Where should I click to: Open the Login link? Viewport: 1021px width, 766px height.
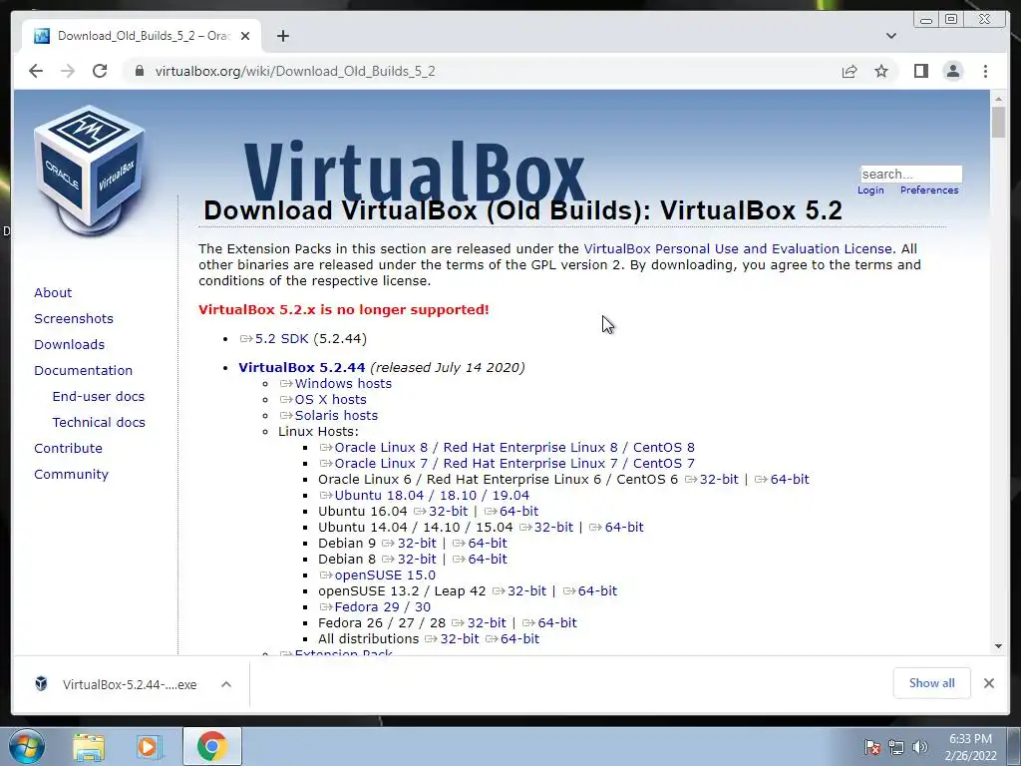point(870,191)
